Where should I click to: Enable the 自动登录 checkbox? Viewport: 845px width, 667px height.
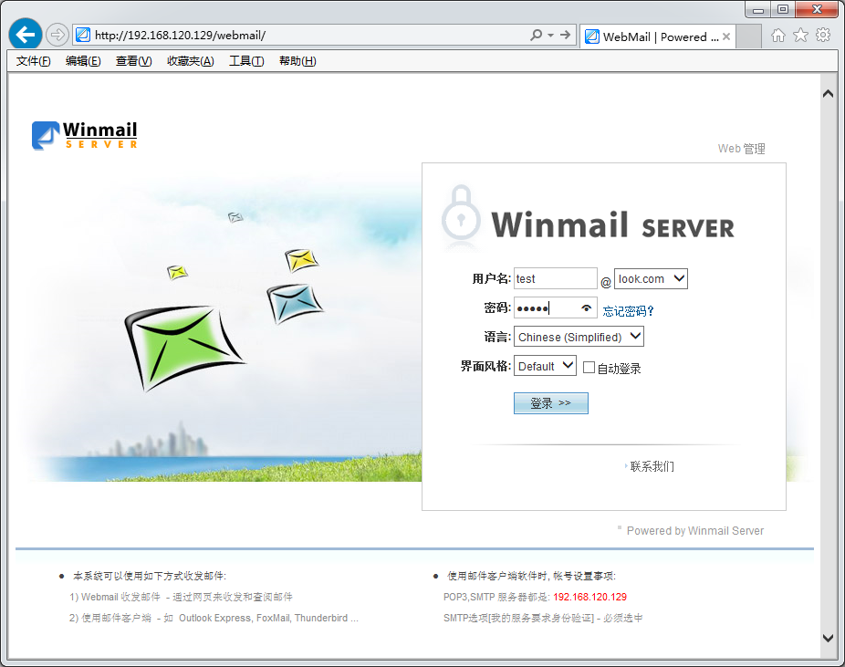pos(589,368)
